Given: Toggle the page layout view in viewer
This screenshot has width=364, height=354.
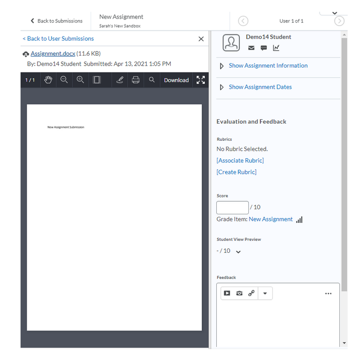Looking at the screenshot, I should (x=97, y=80).
